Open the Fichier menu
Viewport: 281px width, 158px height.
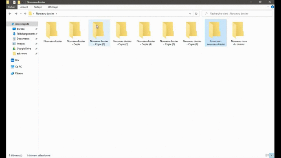(x=12, y=7)
